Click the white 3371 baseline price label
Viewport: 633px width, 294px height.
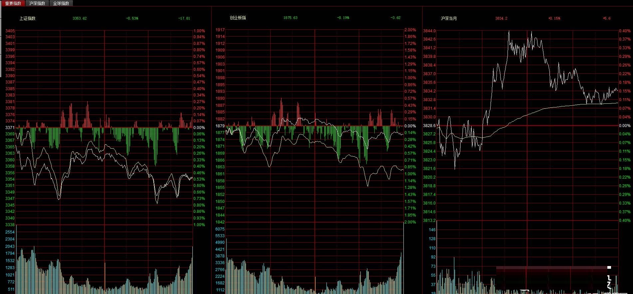click(10, 127)
